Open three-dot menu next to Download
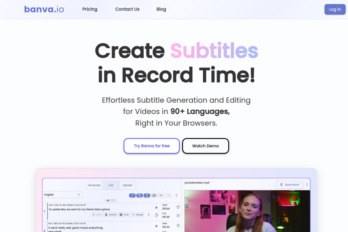This screenshot has width=348, height=232. [307, 185]
